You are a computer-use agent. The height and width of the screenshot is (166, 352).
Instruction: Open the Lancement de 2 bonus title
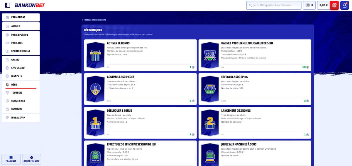(x=236, y=111)
